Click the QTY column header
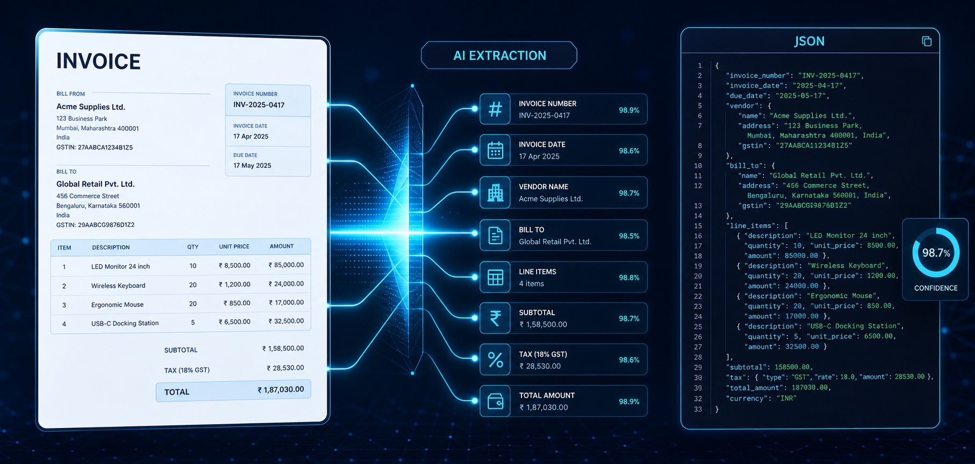Image resolution: width=975 pixels, height=464 pixels. 193,247
